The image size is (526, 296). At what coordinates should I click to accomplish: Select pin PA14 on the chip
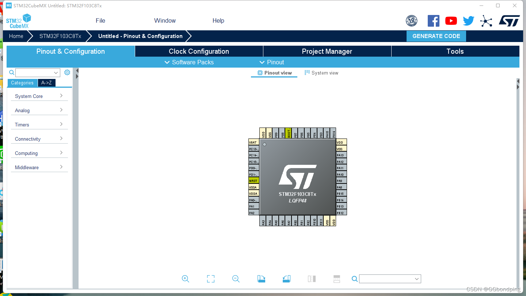coord(333,133)
